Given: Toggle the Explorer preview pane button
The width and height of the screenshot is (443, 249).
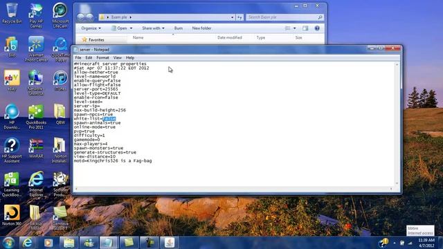Looking at the screenshot, I should (x=305, y=28).
